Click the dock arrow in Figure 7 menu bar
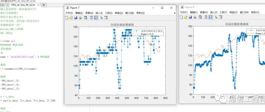 tap(174, 13)
